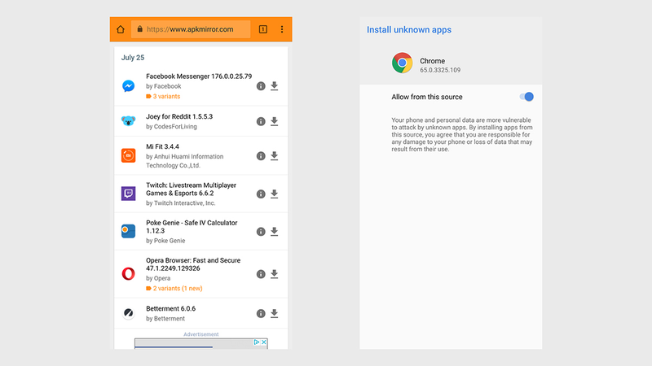
Task: Click the Betterment app icon
Action: [x=129, y=313]
